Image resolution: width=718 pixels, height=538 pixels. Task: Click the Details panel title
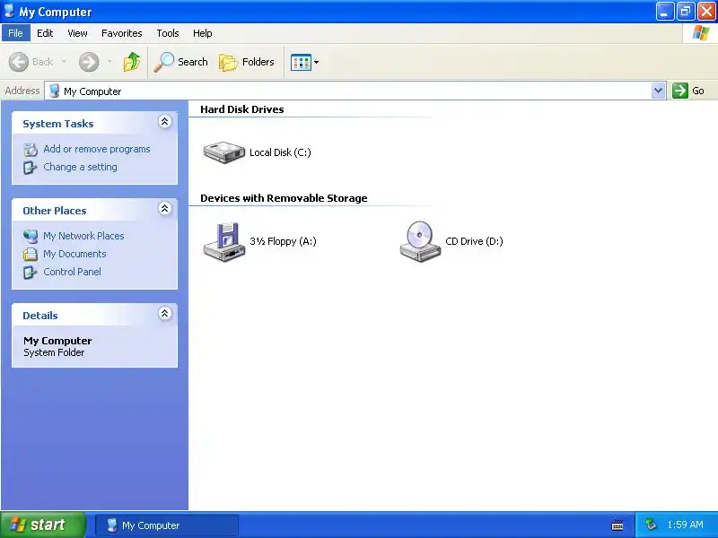click(40, 316)
